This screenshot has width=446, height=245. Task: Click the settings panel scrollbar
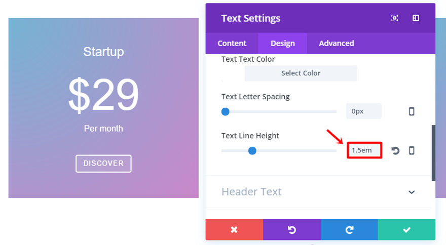click(433, 152)
